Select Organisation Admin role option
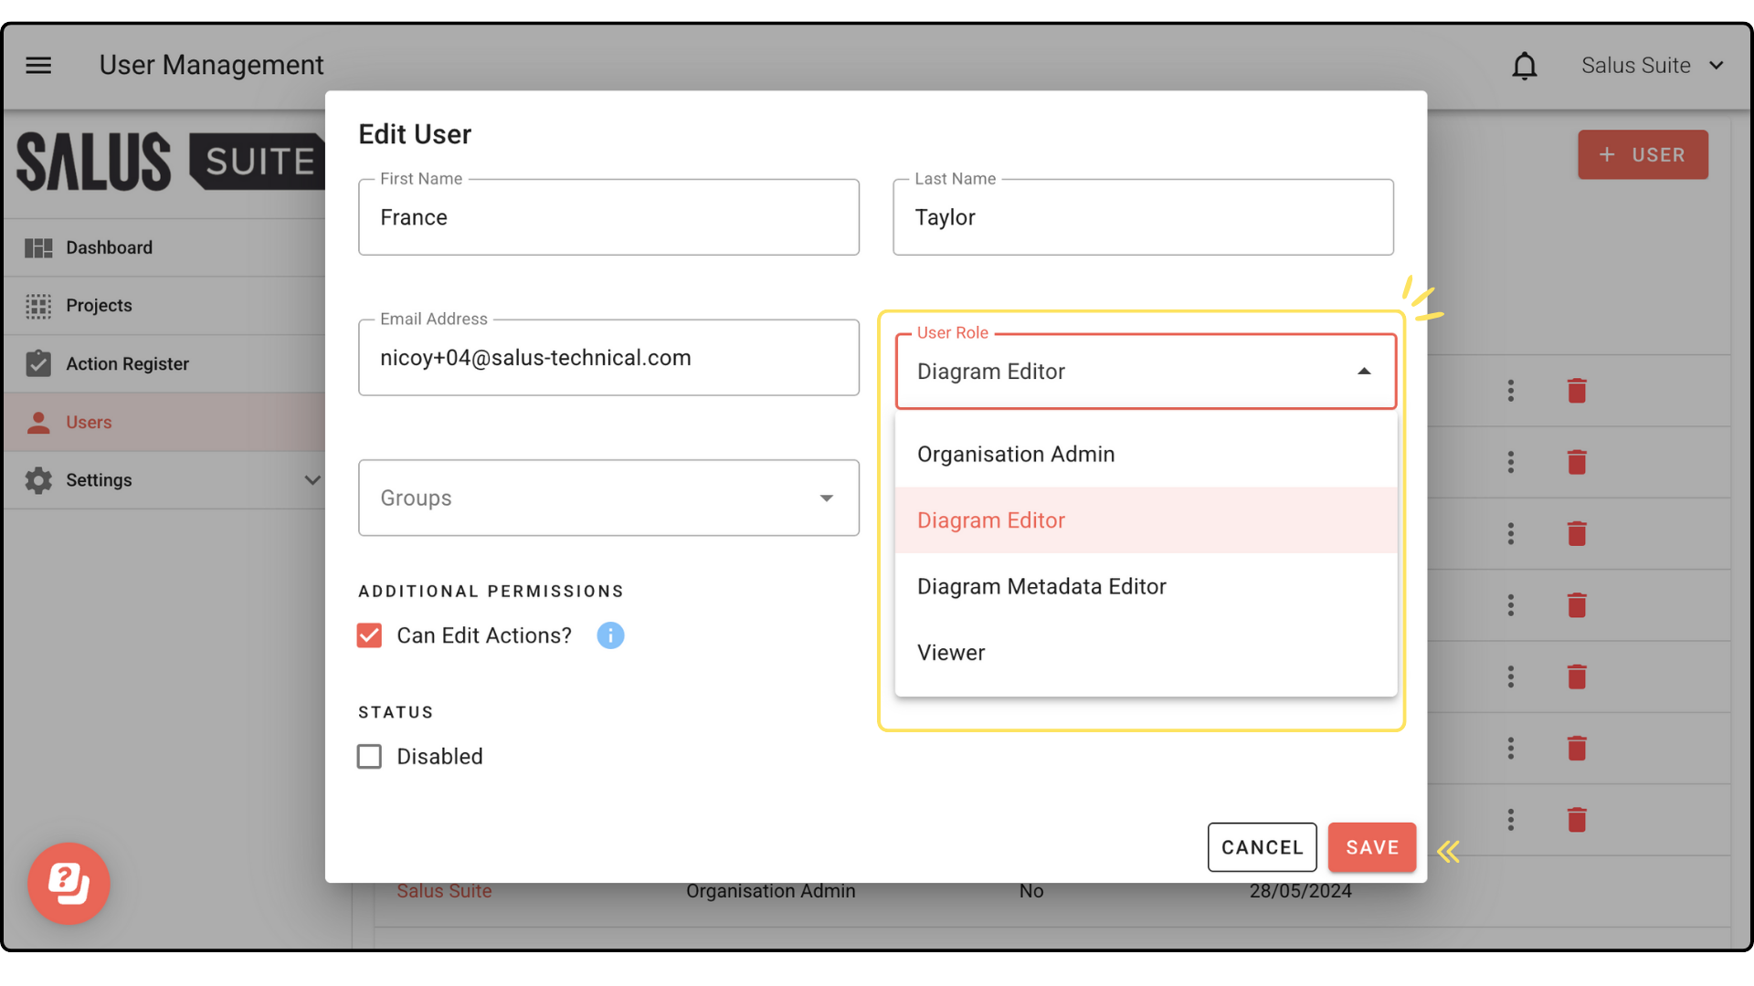 point(1016,455)
